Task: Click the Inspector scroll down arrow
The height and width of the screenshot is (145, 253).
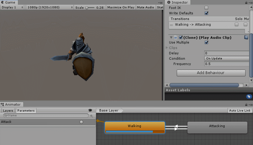Action: (x=251, y=80)
